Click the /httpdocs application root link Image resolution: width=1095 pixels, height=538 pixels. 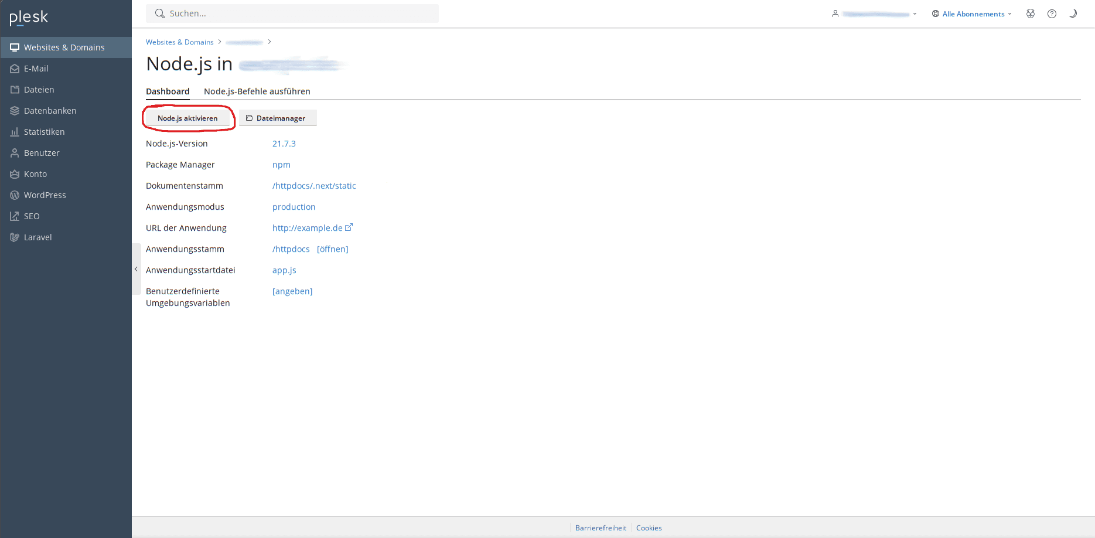[x=291, y=249]
